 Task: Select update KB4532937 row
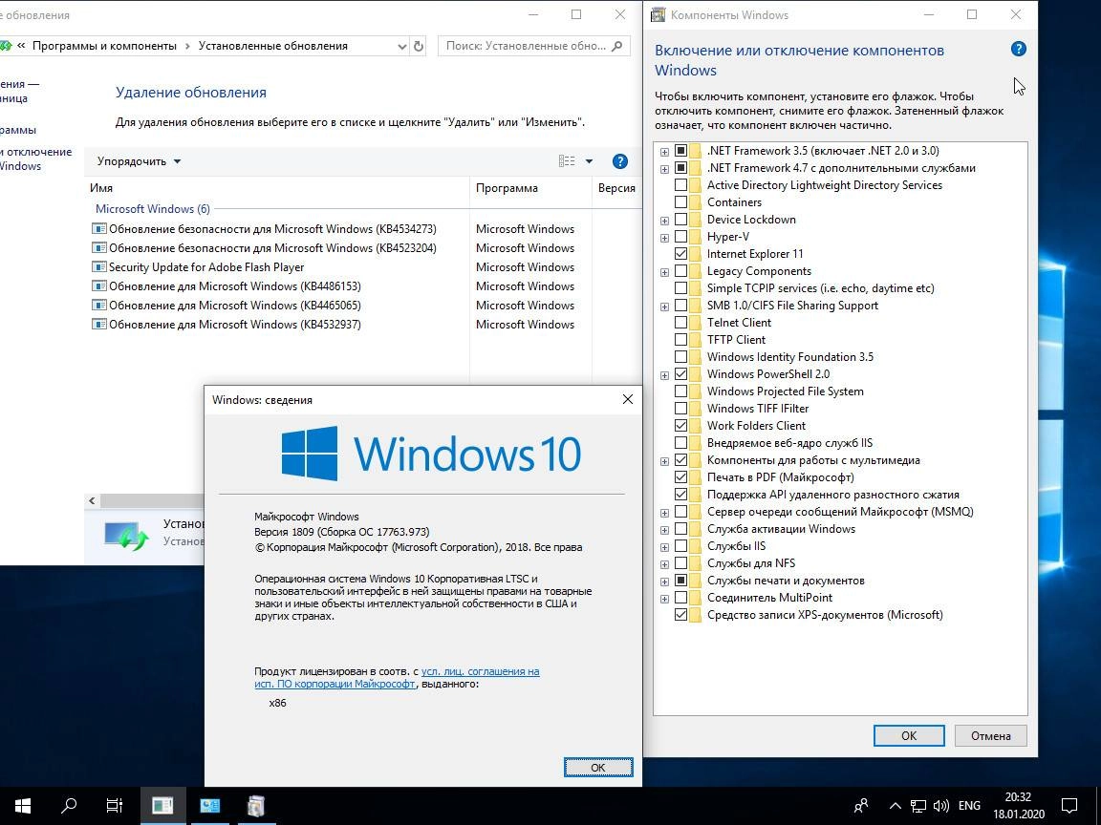227,324
